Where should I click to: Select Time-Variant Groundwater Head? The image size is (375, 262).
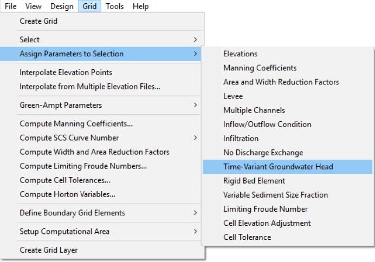[x=278, y=167]
